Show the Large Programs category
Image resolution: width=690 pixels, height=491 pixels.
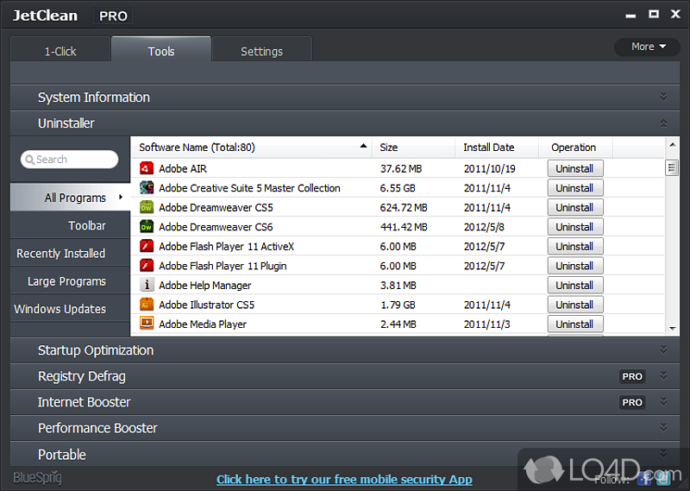[66, 281]
